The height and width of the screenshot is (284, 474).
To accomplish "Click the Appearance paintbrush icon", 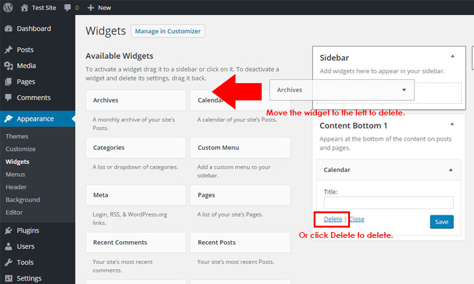I will (x=9, y=119).
